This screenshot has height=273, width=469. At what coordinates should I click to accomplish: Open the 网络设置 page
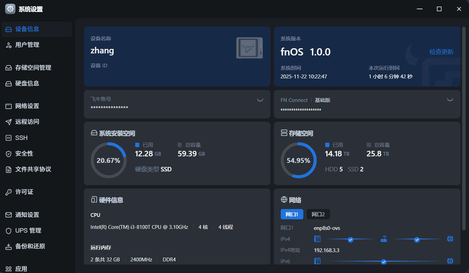click(x=27, y=106)
